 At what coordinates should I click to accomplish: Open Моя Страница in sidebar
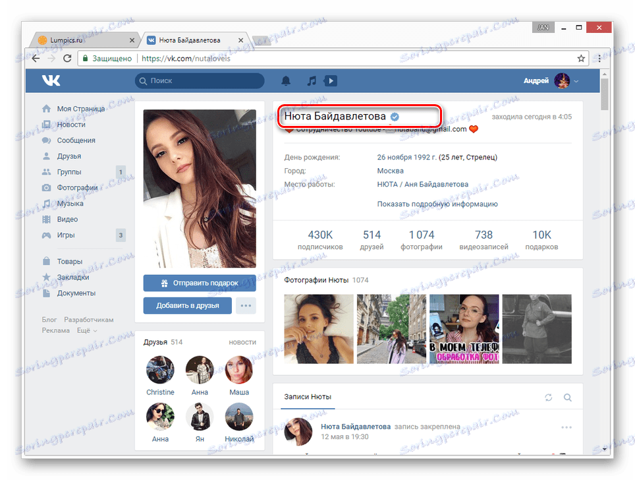point(80,109)
